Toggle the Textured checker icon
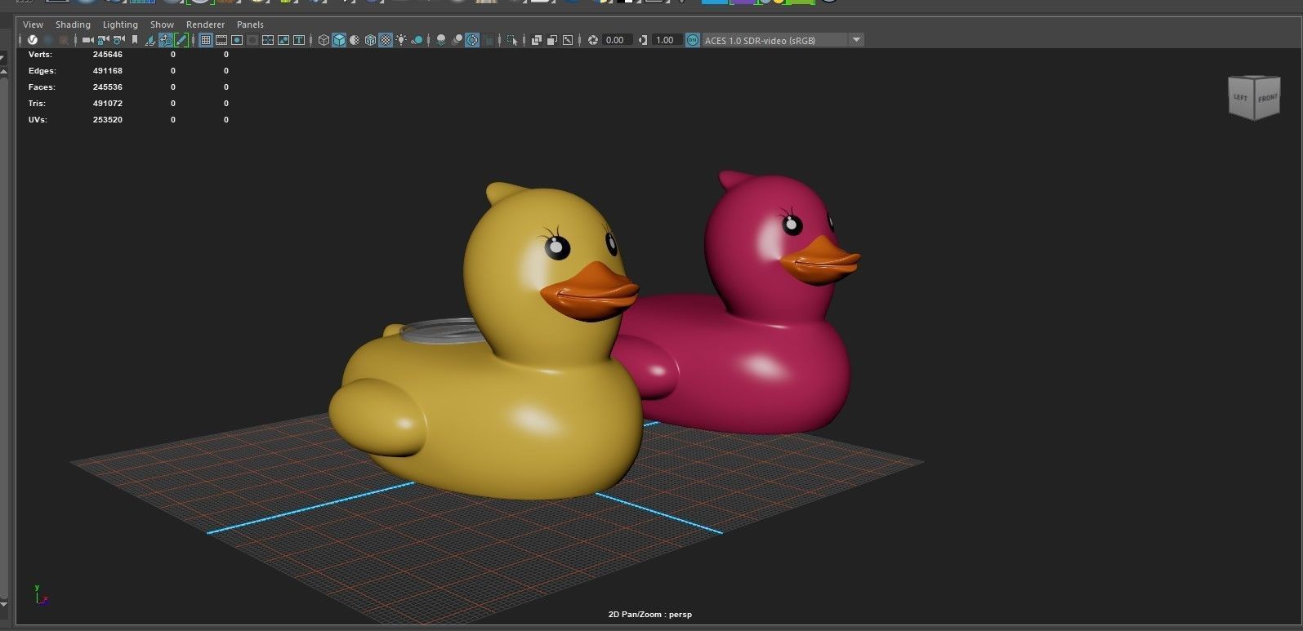The image size is (1303, 631). [386, 40]
